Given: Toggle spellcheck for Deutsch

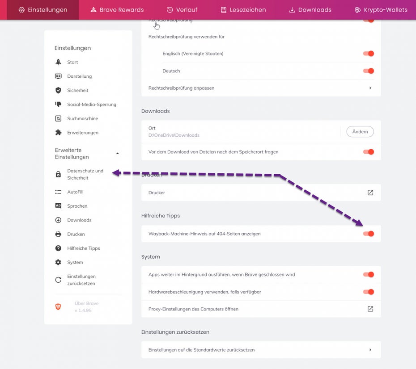Looking at the screenshot, I should tap(369, 71).
